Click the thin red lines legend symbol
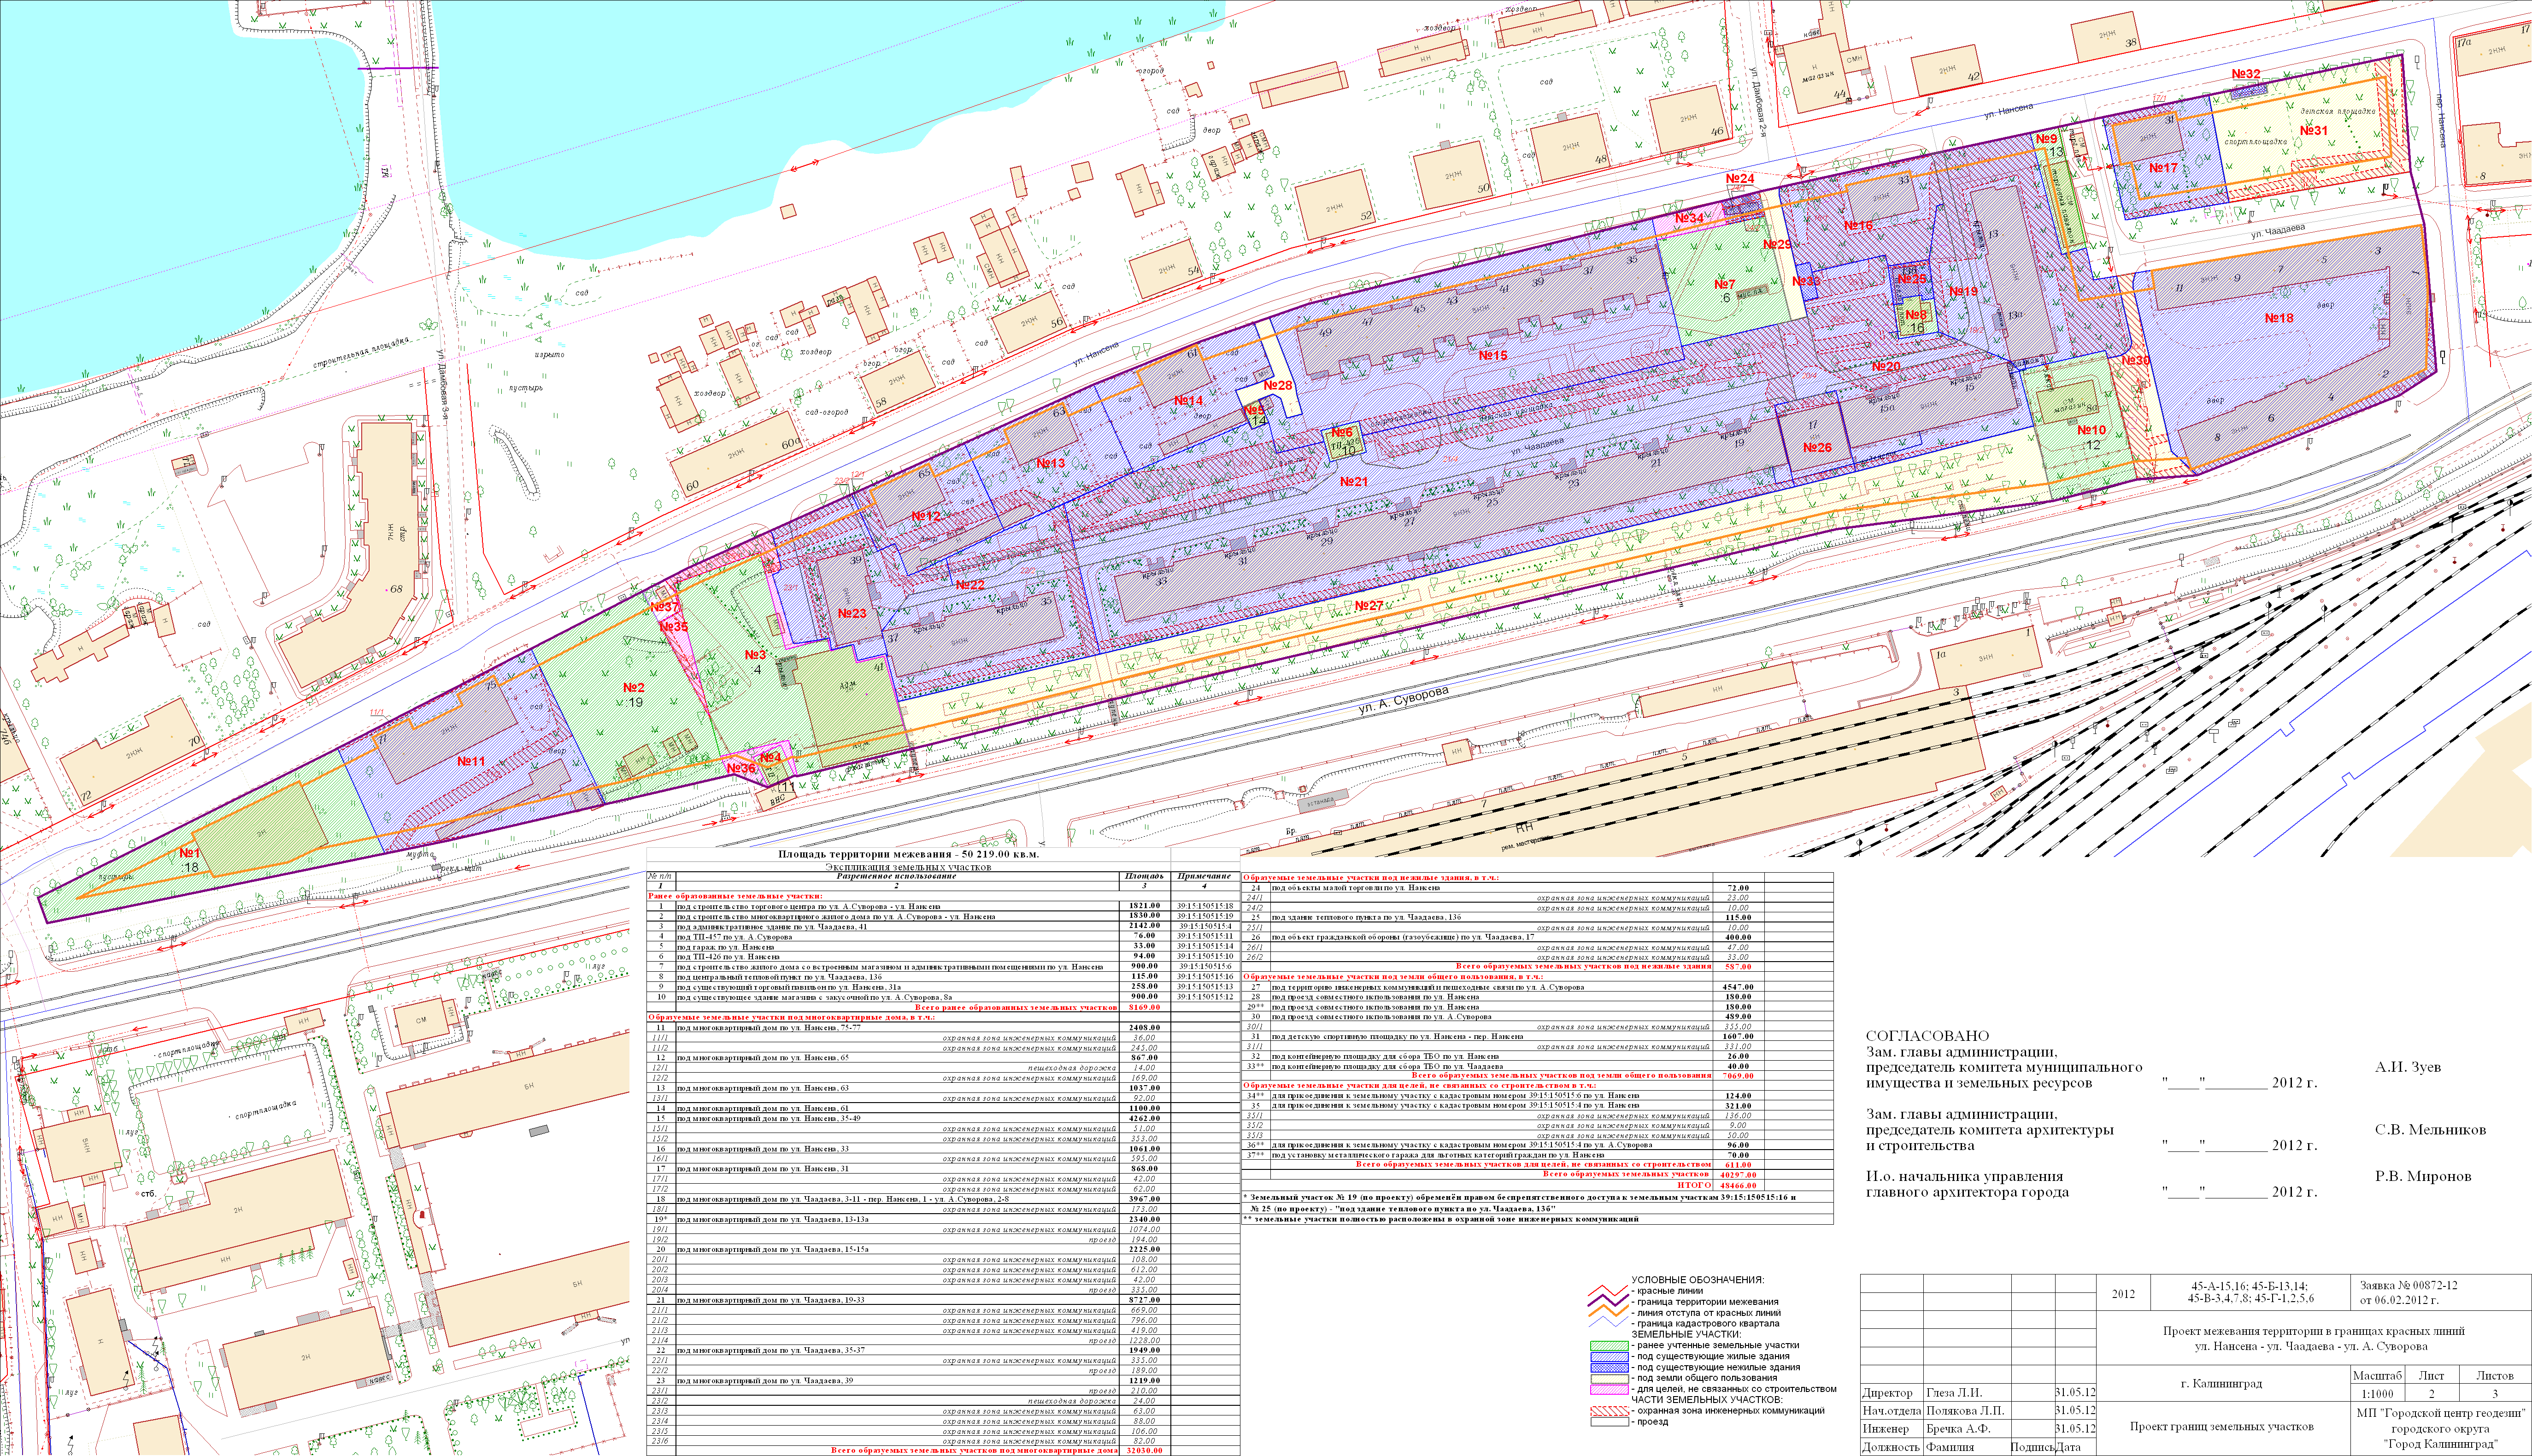Viewport: 2532px width, 1456px height. click(1608, 1291)
